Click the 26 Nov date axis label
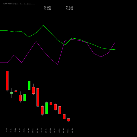Viewport: 137px width, 137px height. (x=46, y=130)
